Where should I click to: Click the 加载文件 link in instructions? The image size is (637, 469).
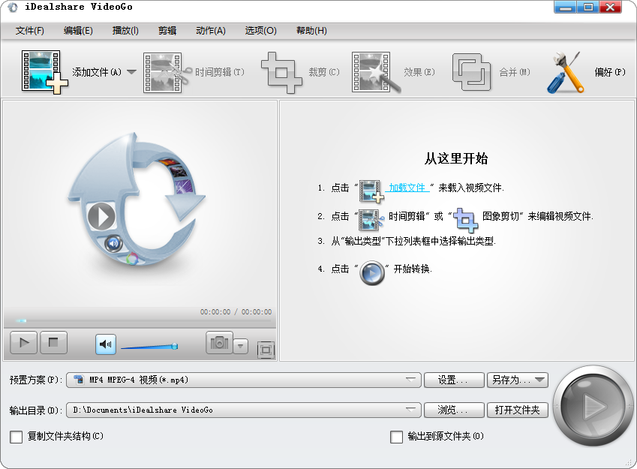408,189
